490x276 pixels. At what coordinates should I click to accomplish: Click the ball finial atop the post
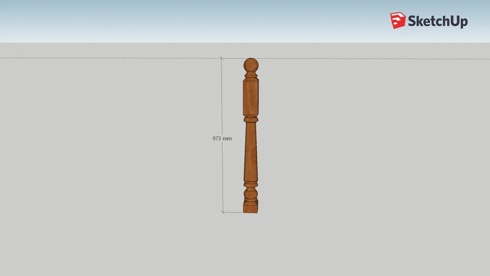[251, 66]
